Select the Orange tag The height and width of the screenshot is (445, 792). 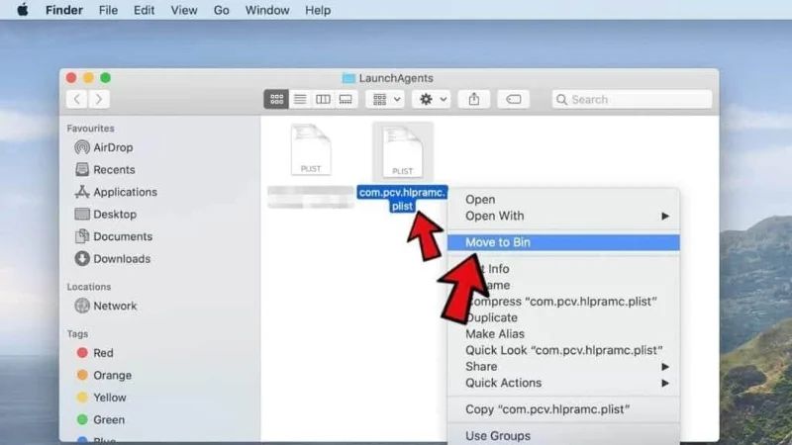tap(104, 375)
